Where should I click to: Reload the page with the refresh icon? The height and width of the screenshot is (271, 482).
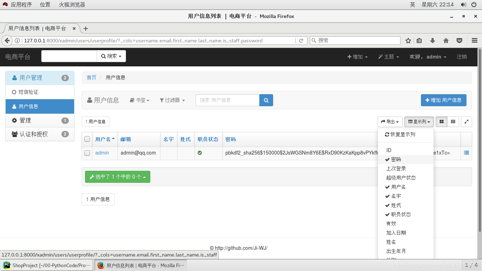pos(301,41)
